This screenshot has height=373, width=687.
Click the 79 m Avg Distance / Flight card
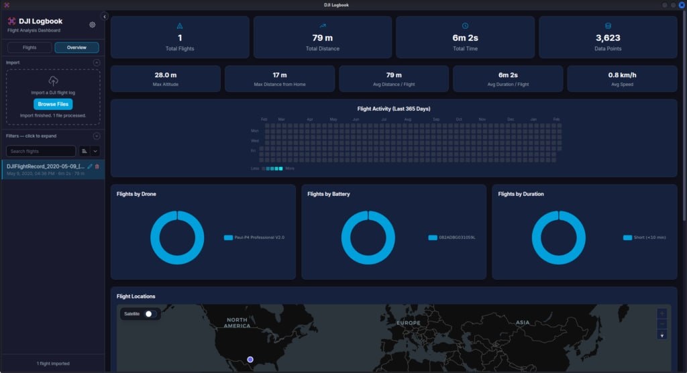(394, 79)
